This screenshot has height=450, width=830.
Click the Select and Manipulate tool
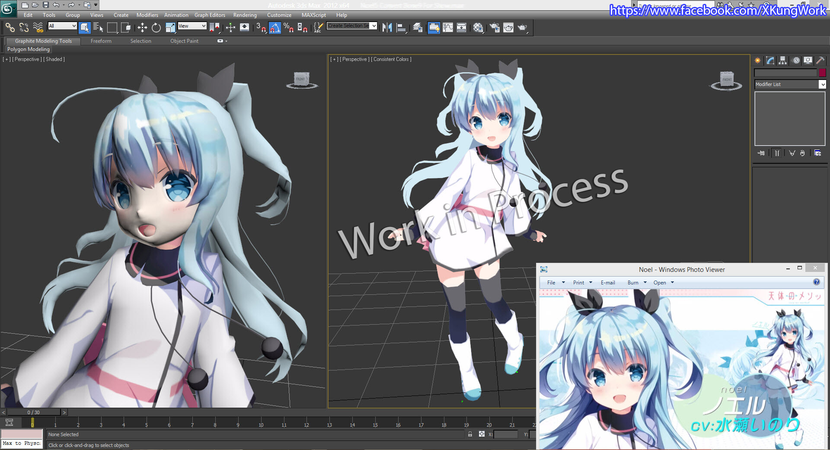(230, 28)
